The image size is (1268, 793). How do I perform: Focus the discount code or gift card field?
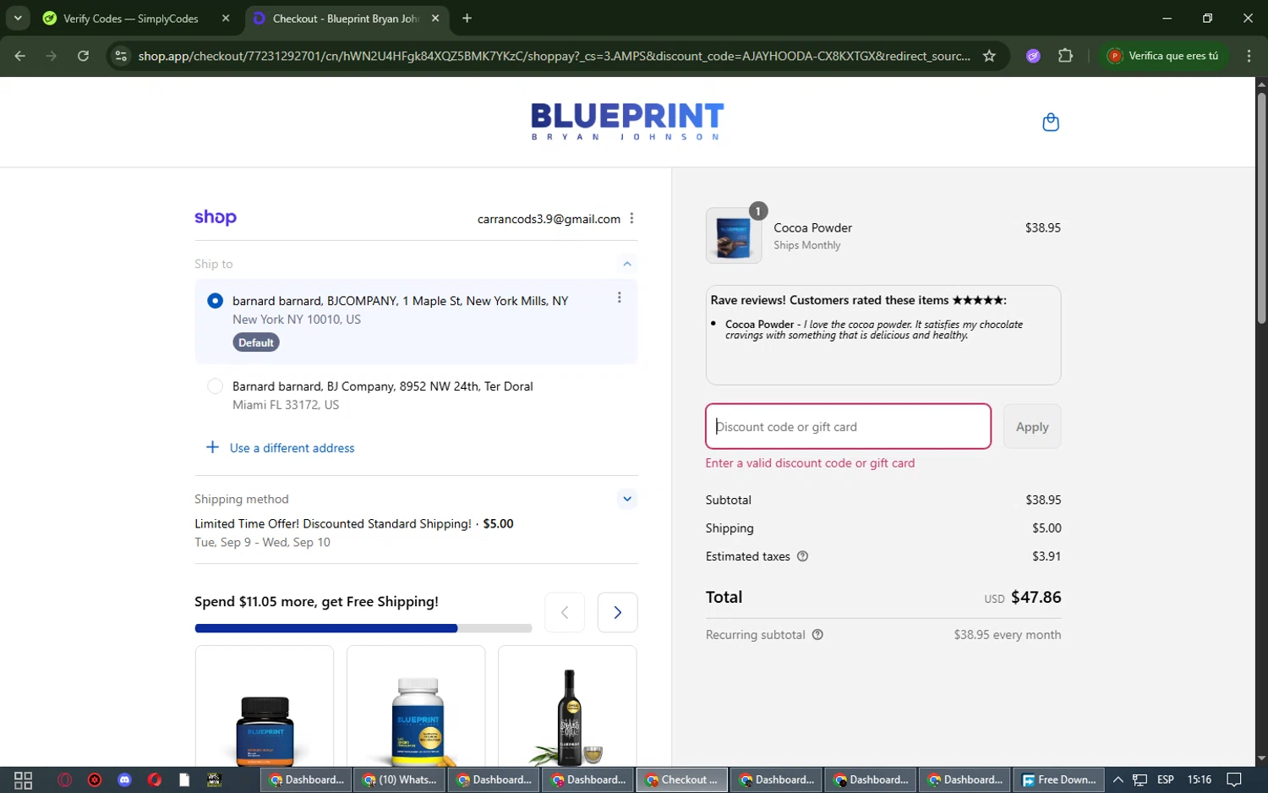click(848, 426)
